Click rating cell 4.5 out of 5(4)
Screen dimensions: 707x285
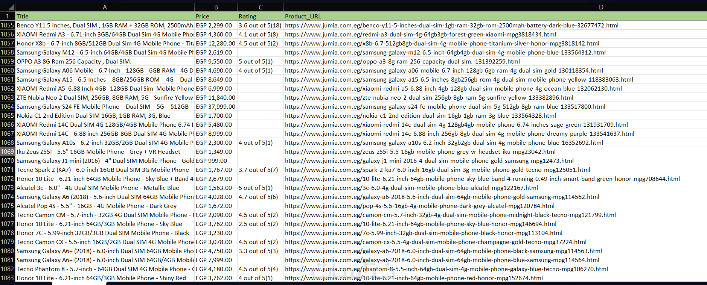[x=261, y=269]
